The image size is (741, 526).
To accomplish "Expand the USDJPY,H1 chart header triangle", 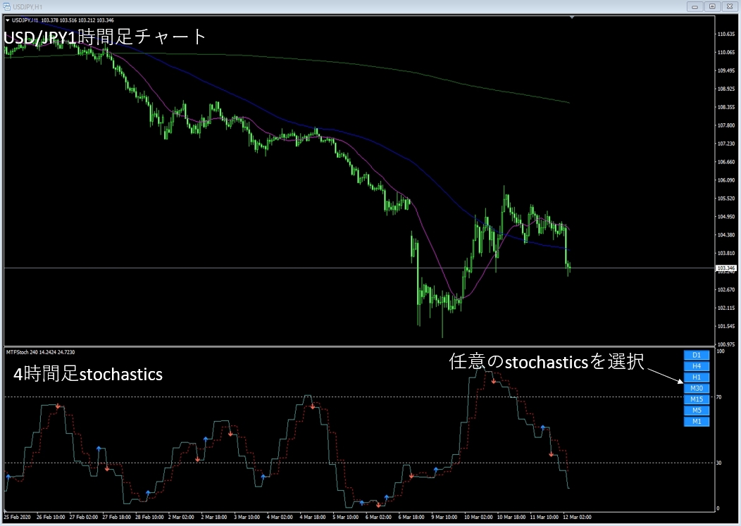I will click(8, 20).
